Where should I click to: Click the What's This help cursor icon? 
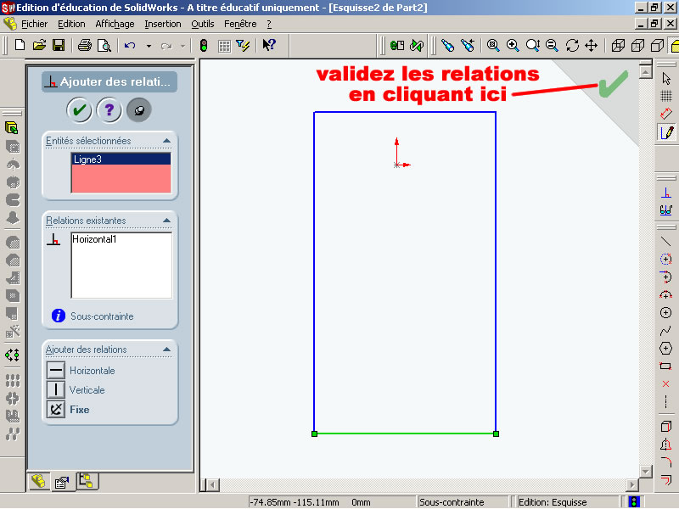[269, 45]
